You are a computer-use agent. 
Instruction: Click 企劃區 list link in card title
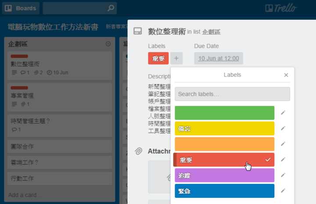212,32
